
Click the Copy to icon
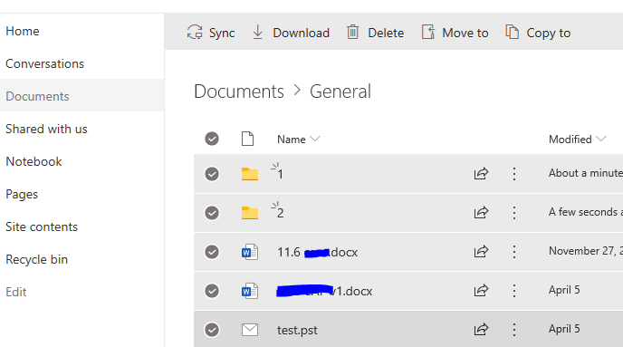pyautogui.click(x=513, y=32)
